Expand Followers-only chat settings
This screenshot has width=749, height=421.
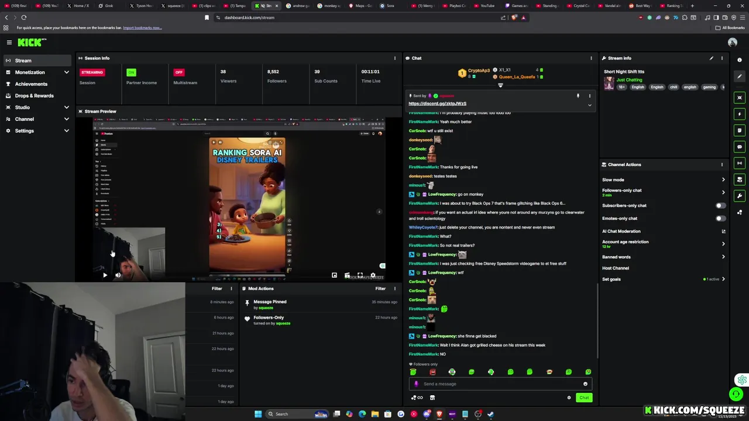tap(723, 192)
